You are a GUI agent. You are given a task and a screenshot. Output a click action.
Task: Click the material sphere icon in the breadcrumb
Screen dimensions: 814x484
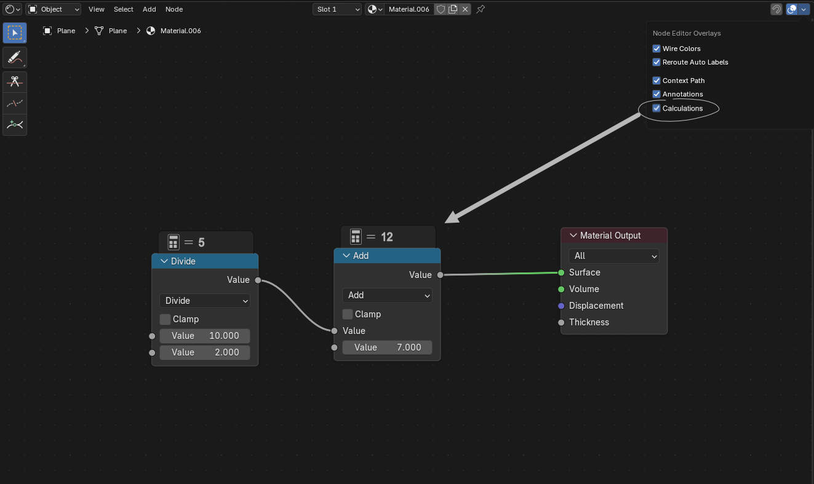pos(151,31)
